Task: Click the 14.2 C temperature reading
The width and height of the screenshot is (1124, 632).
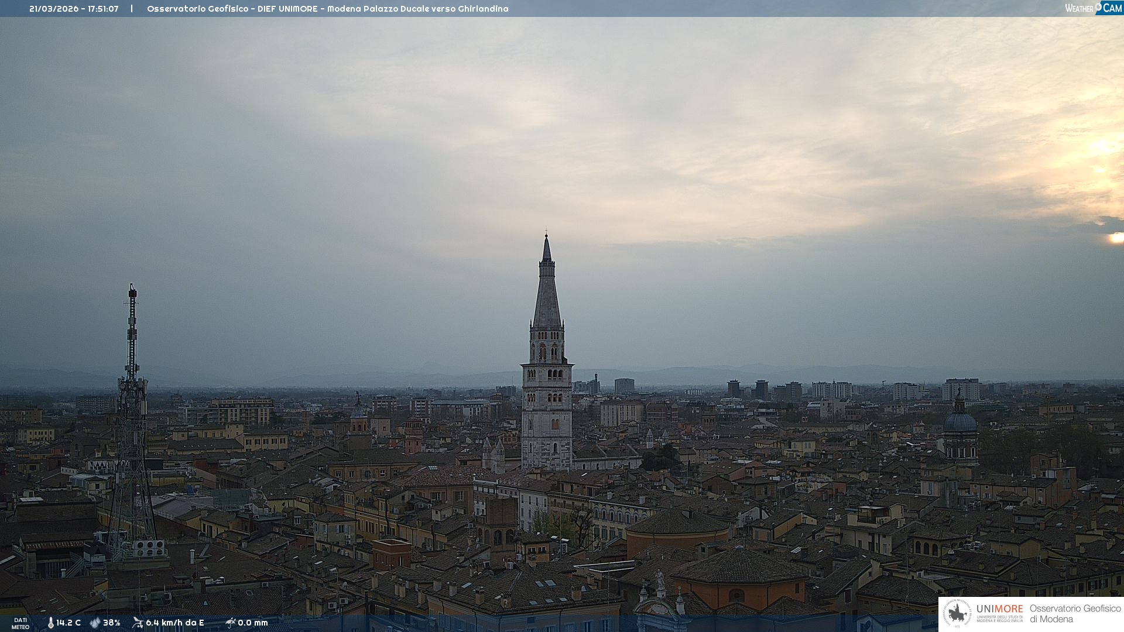Action: click(68, 623)
